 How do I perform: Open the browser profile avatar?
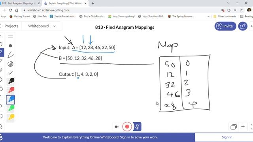pos(249,10)
